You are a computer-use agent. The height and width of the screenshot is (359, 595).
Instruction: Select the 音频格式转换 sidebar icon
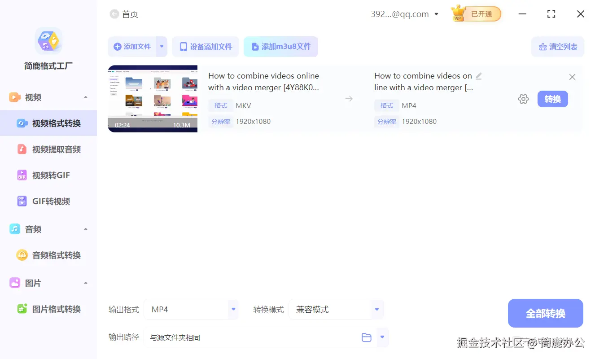(22, 255)
